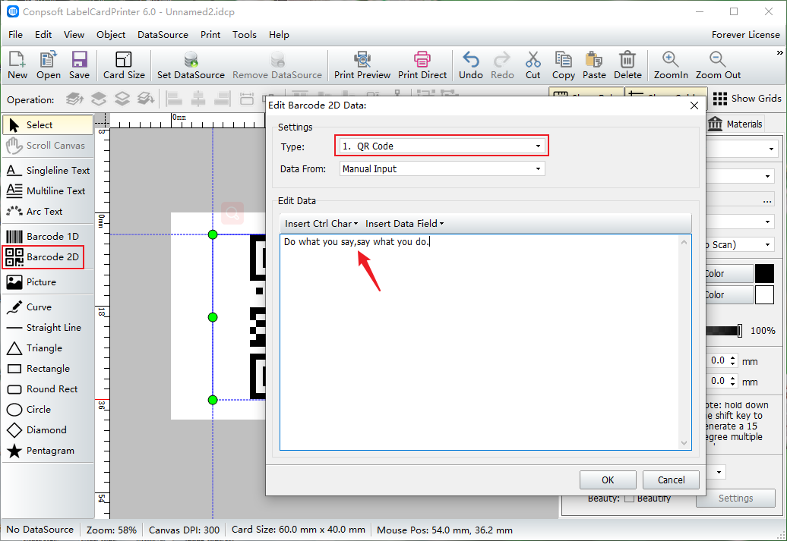Toggle the Beautify checkbox

pyautogui.click(x=629, y=499)
